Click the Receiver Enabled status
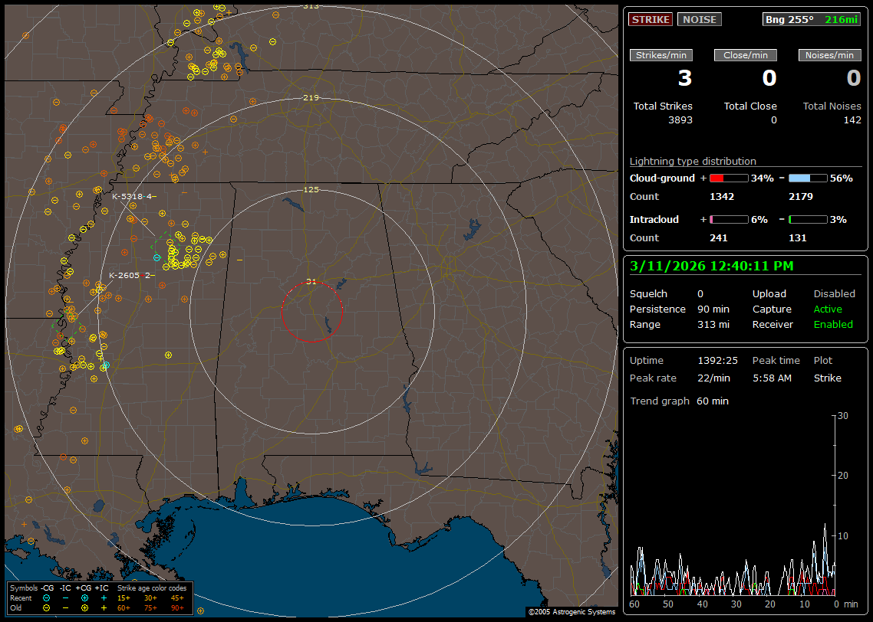Viewport: 873px width, 622px height. [x=832, y=325]
